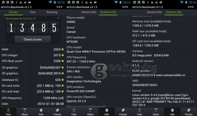Open the overflow menu dots on the Phone model screen

coord(125,7)
